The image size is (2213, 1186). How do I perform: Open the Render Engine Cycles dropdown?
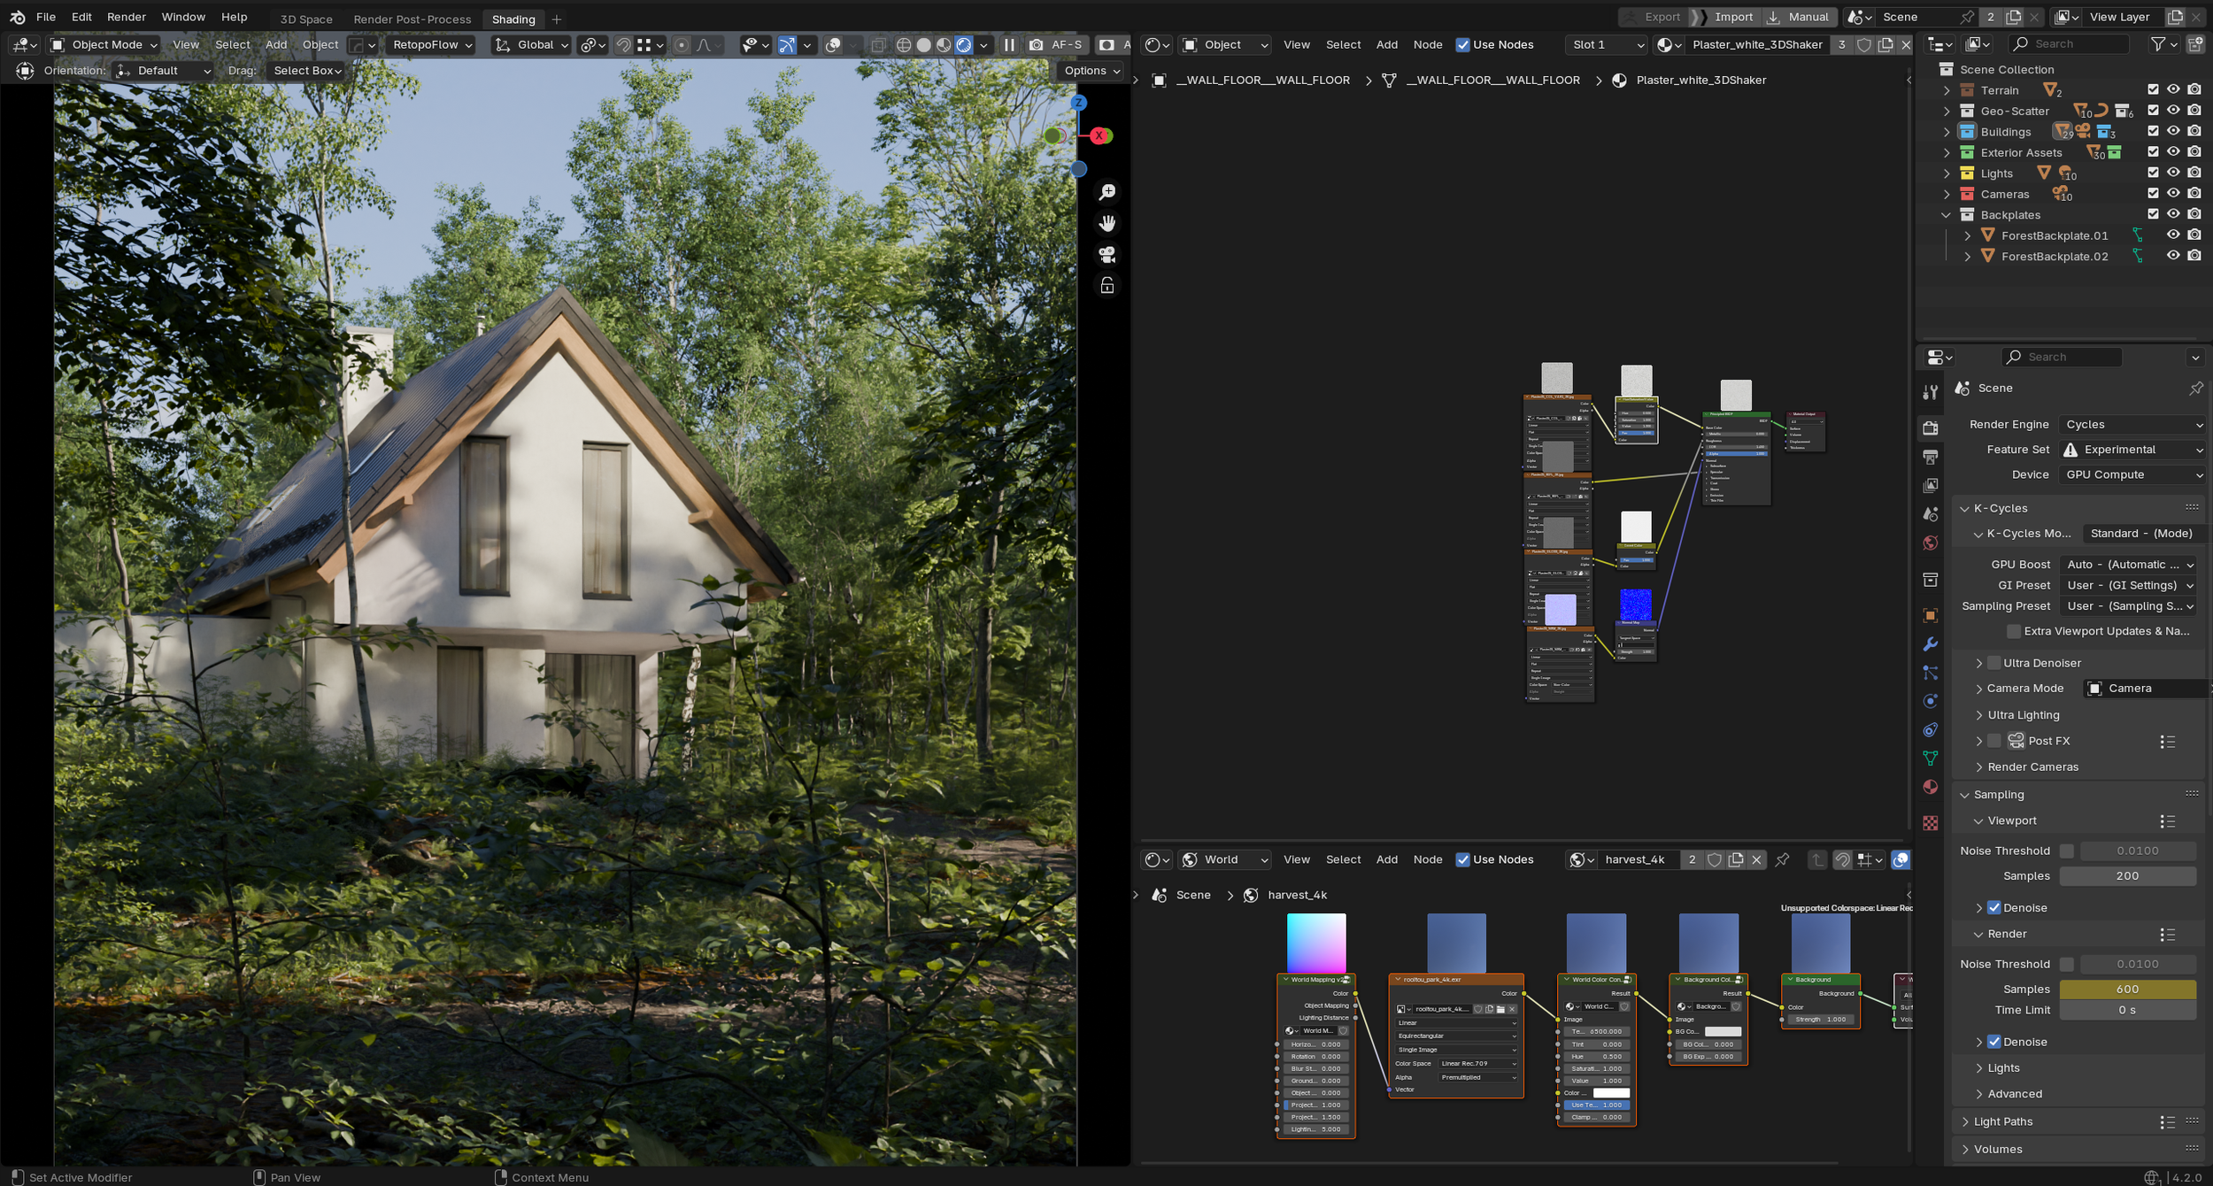coord(2132,425)
